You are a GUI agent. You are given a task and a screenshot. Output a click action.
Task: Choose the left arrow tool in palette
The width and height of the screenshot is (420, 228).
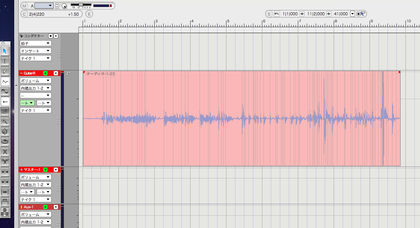pos(5,102)
